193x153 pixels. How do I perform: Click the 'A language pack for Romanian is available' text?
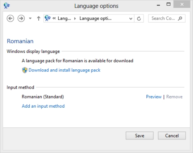78,61
